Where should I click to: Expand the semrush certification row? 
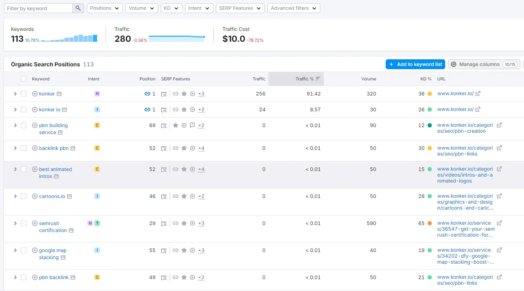pos(15,223)
